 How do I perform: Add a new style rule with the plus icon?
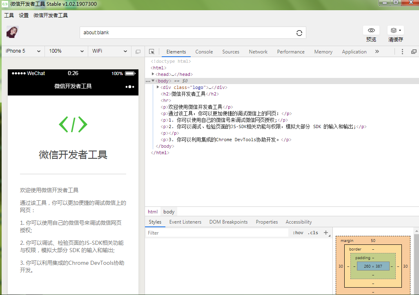click(x=326, y=233)
